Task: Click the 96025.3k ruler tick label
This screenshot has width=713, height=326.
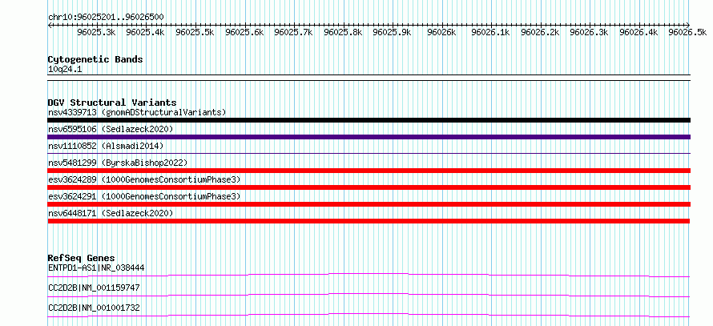Action: click(x=96, y=32)
